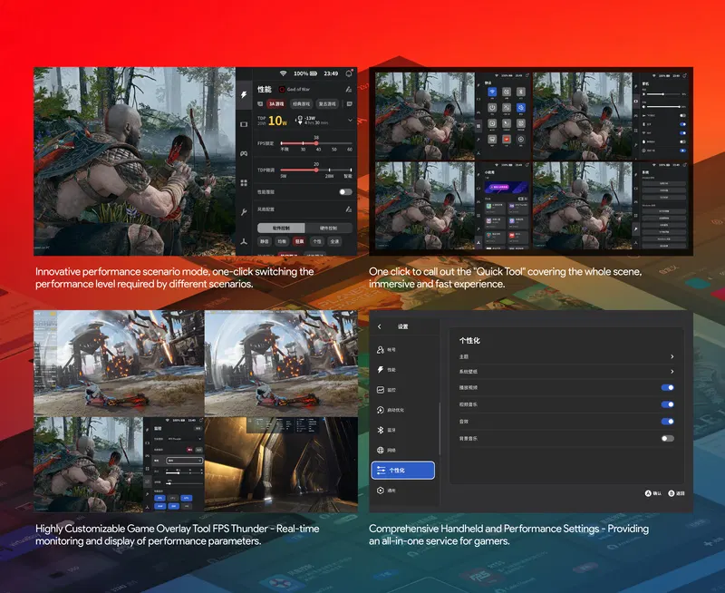Open the 主题 theme row chevron
The image size is (725, 593).
pos(672,356)
